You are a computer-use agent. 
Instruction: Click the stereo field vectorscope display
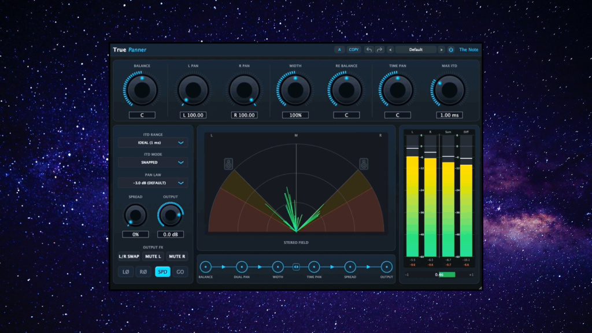296,183
